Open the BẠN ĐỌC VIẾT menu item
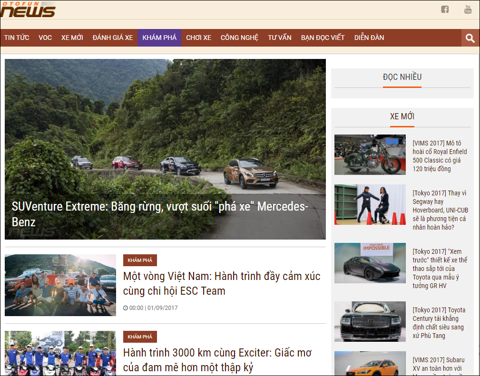This screenshot has width=480, height=376. [x=323, y=38]
